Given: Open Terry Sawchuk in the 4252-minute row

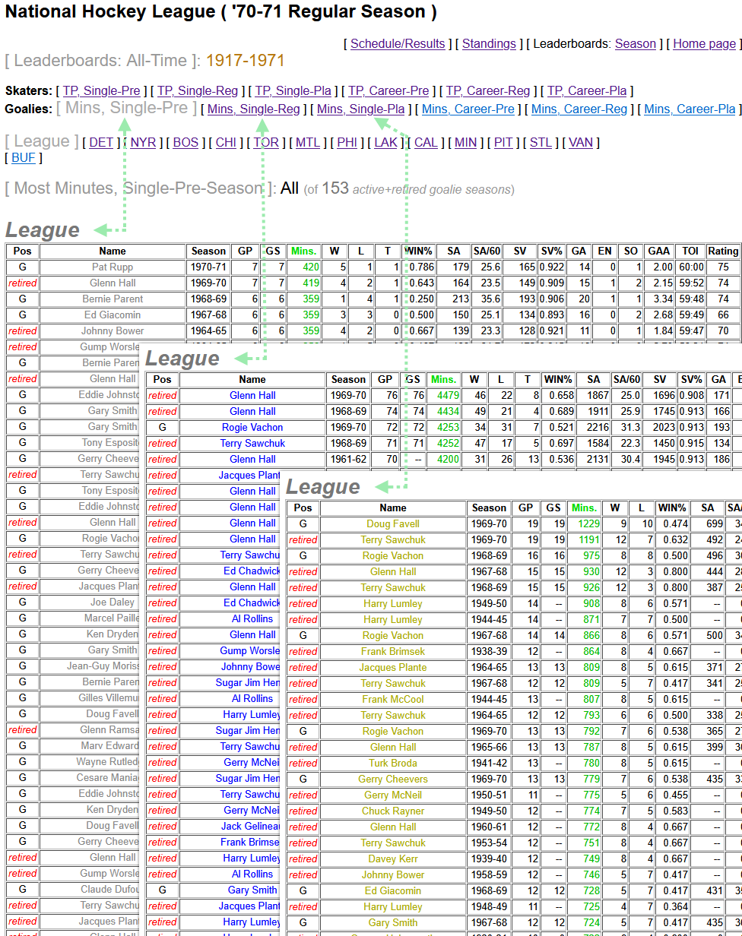Looking at the screenshot, I should (252, 444).
